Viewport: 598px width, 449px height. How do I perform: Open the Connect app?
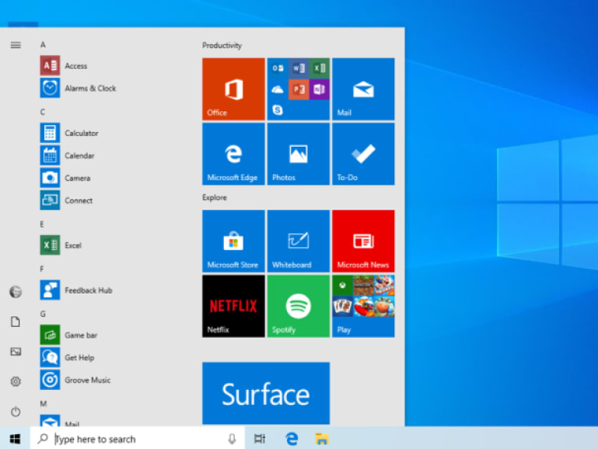click(x=66, y=200)
